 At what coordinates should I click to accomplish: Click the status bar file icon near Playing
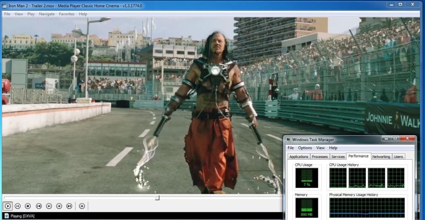pos(7,216)
